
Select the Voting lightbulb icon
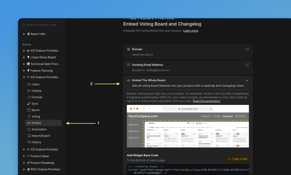29,116
